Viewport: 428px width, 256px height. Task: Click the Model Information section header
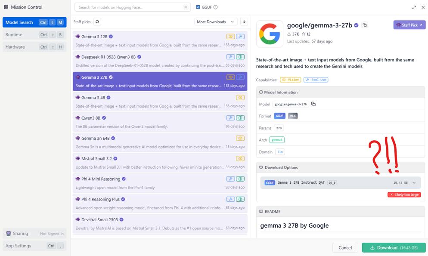(x=341, y=92)
